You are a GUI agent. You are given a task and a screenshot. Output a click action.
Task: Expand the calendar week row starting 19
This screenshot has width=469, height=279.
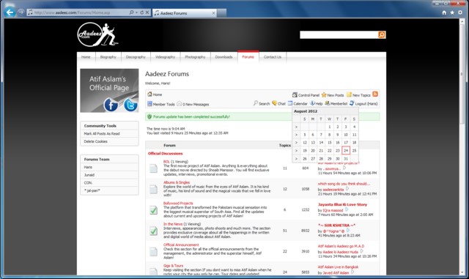point(296,151)
